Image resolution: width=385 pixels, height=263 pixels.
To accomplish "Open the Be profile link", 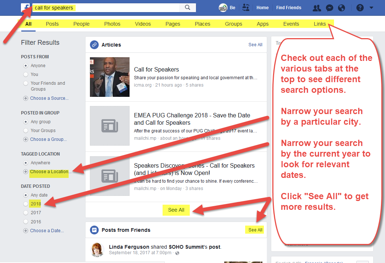I will [x=233, y=8].
